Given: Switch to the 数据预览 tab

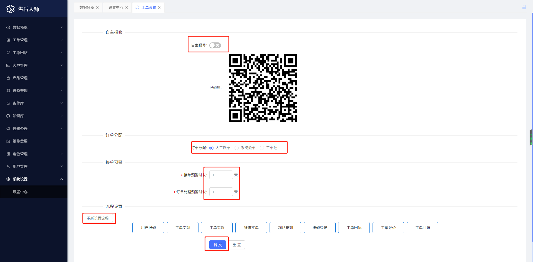Looking at the screenshot, I should coord(87,7).
